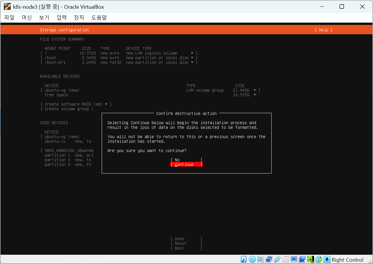Select the ubuntu-lv logical volume row
Viewport: 373px width, 264px height.
(68, 141)
